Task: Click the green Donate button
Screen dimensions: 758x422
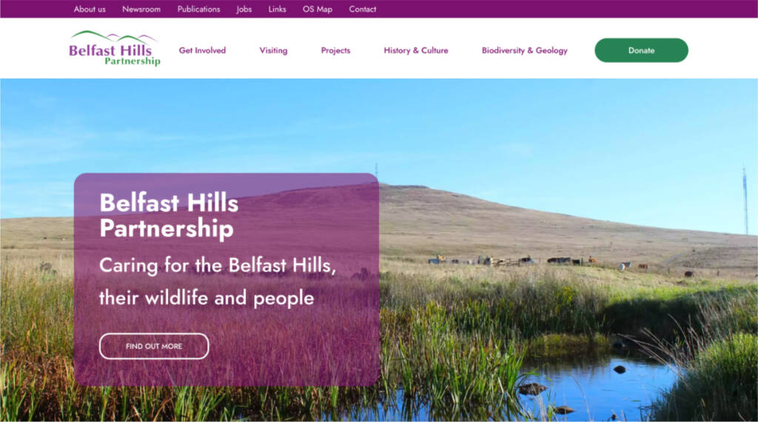Action: tap(641, 50)
